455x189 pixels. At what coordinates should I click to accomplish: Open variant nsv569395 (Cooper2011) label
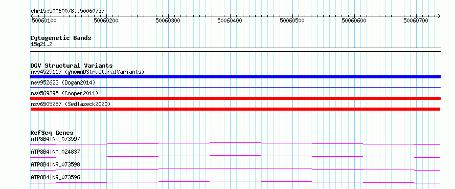(x=64, y=93)
